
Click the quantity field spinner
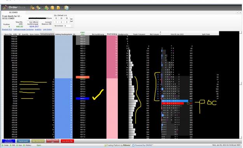pos(72,26)
